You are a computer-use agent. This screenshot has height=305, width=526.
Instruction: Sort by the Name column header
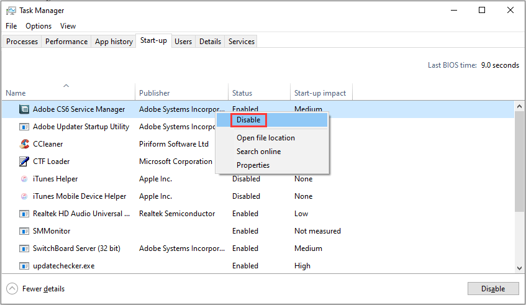(68, 92)
